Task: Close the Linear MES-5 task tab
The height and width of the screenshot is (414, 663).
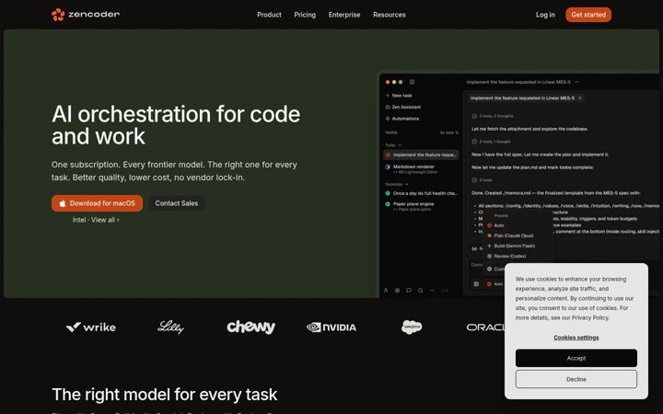Action: (580, 98)
